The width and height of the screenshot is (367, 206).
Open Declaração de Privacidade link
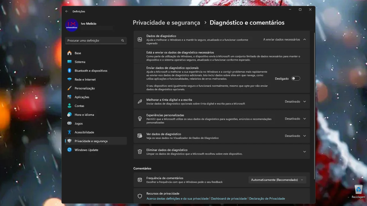point(267,199)
